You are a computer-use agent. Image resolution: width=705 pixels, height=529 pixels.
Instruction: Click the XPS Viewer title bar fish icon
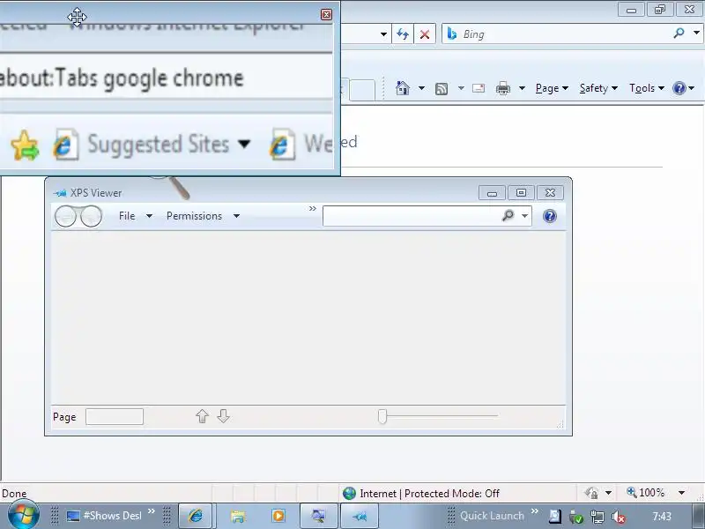(60, 193)
